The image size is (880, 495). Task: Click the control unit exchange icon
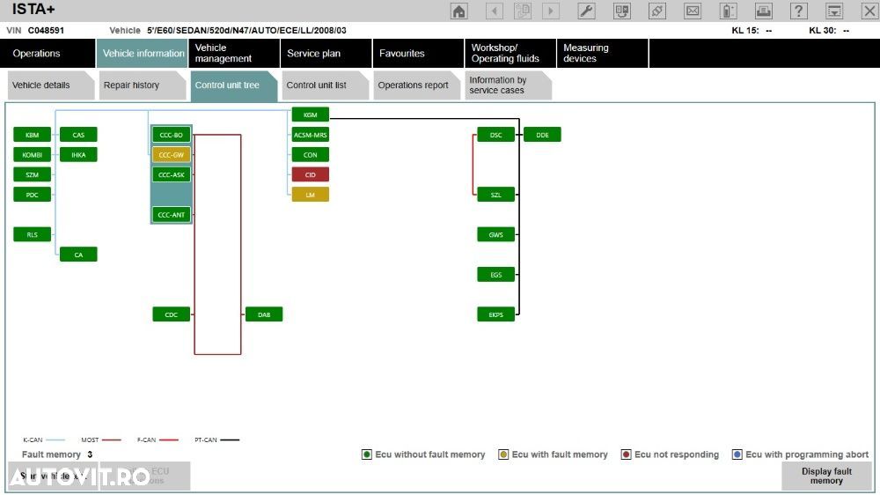click(x=622, y=11)
